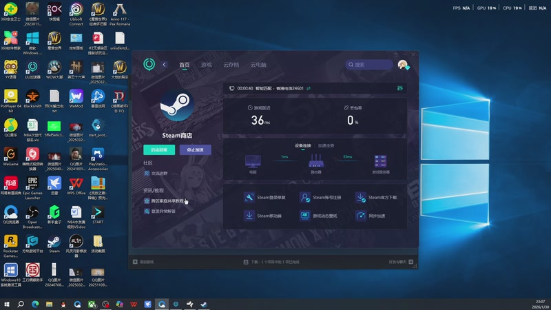This screenshot has width=551, height=310.
Task: Select the 360安全卫士 desktop icon
Action: point(10,12)
